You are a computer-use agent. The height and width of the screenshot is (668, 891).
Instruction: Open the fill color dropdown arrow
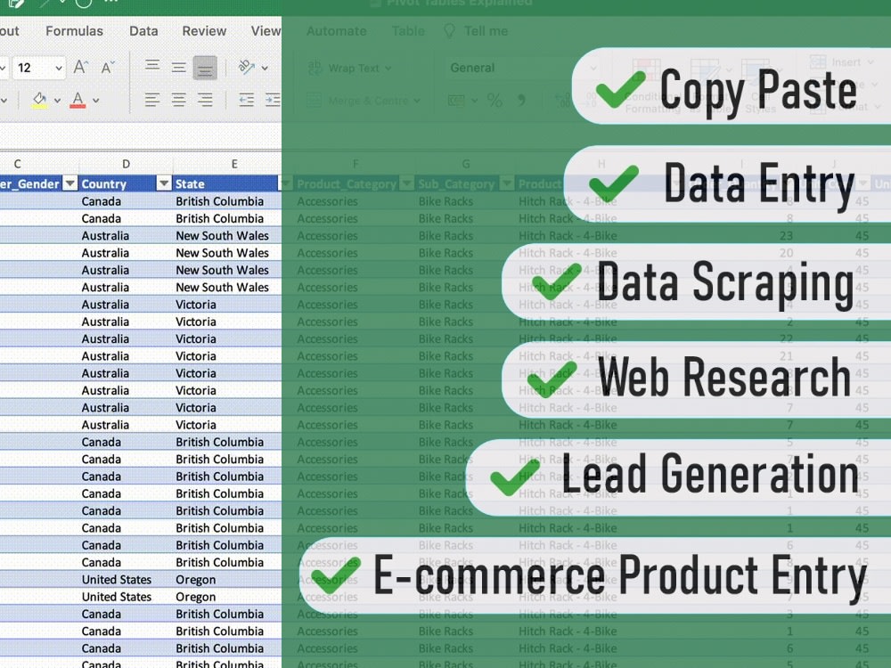[x=57, y=101]
